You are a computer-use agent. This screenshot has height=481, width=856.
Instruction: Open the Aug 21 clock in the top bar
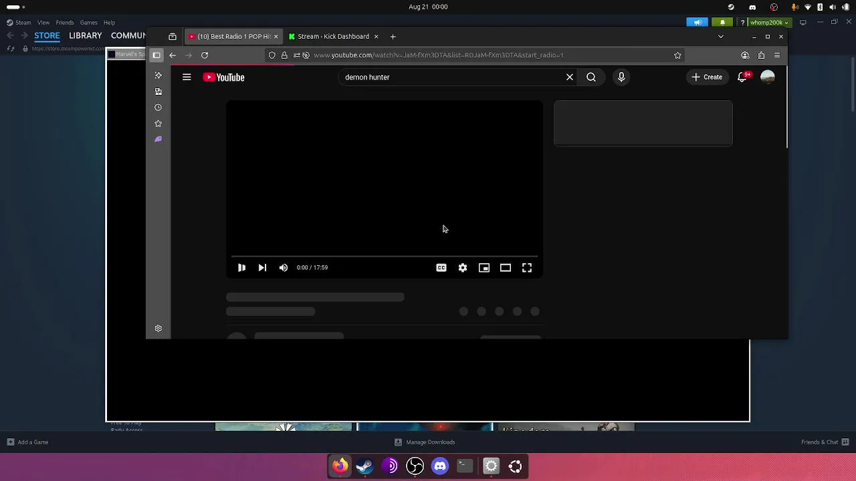tap(428, 7)
